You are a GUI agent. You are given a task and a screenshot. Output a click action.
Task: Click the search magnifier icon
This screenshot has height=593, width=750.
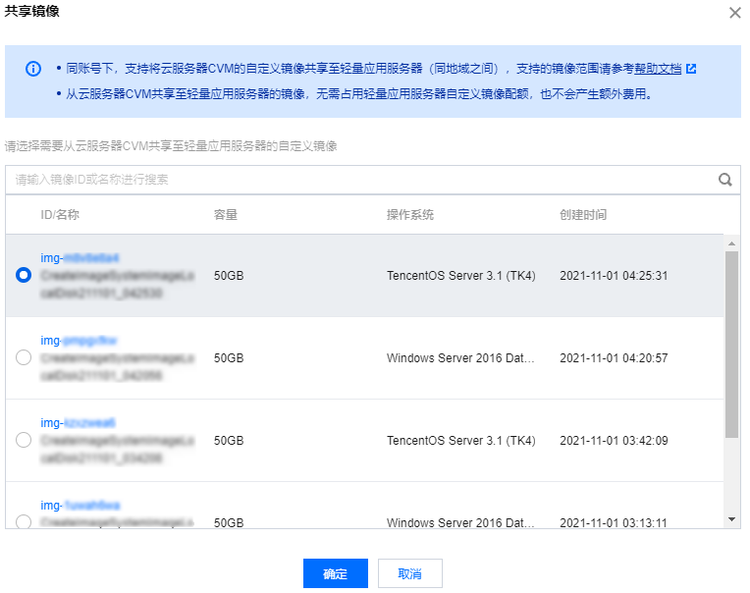click(725, 180)
